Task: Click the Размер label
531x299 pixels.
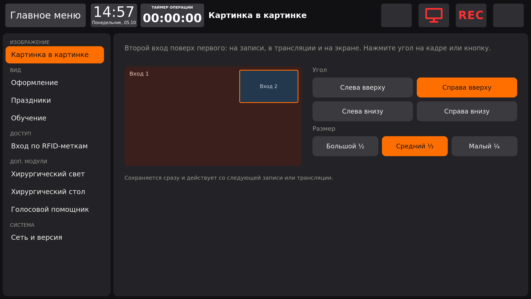Action: pos(324,129)
